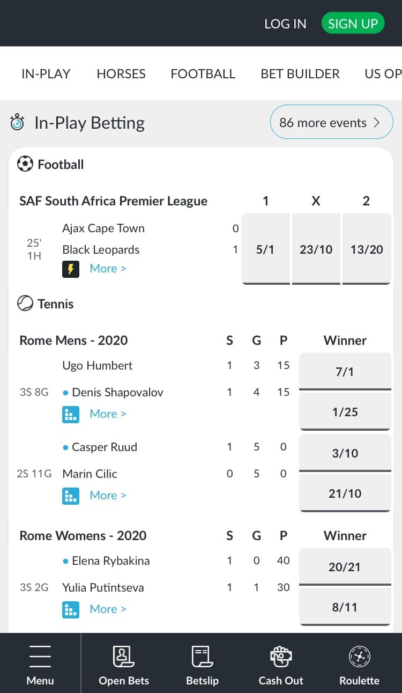
Task: Select 20/21 odds for Elena Rybakina
Action: tap(345, 567)
